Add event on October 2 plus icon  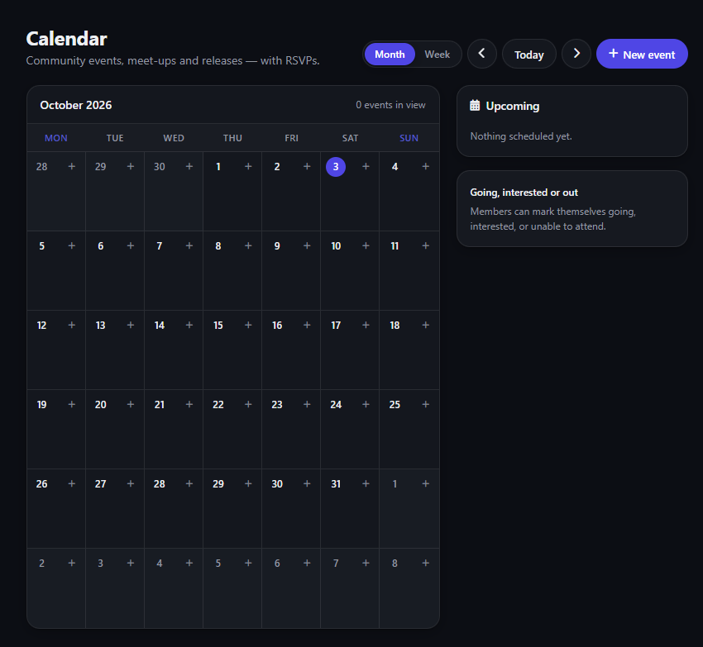(x=307, y=166)
